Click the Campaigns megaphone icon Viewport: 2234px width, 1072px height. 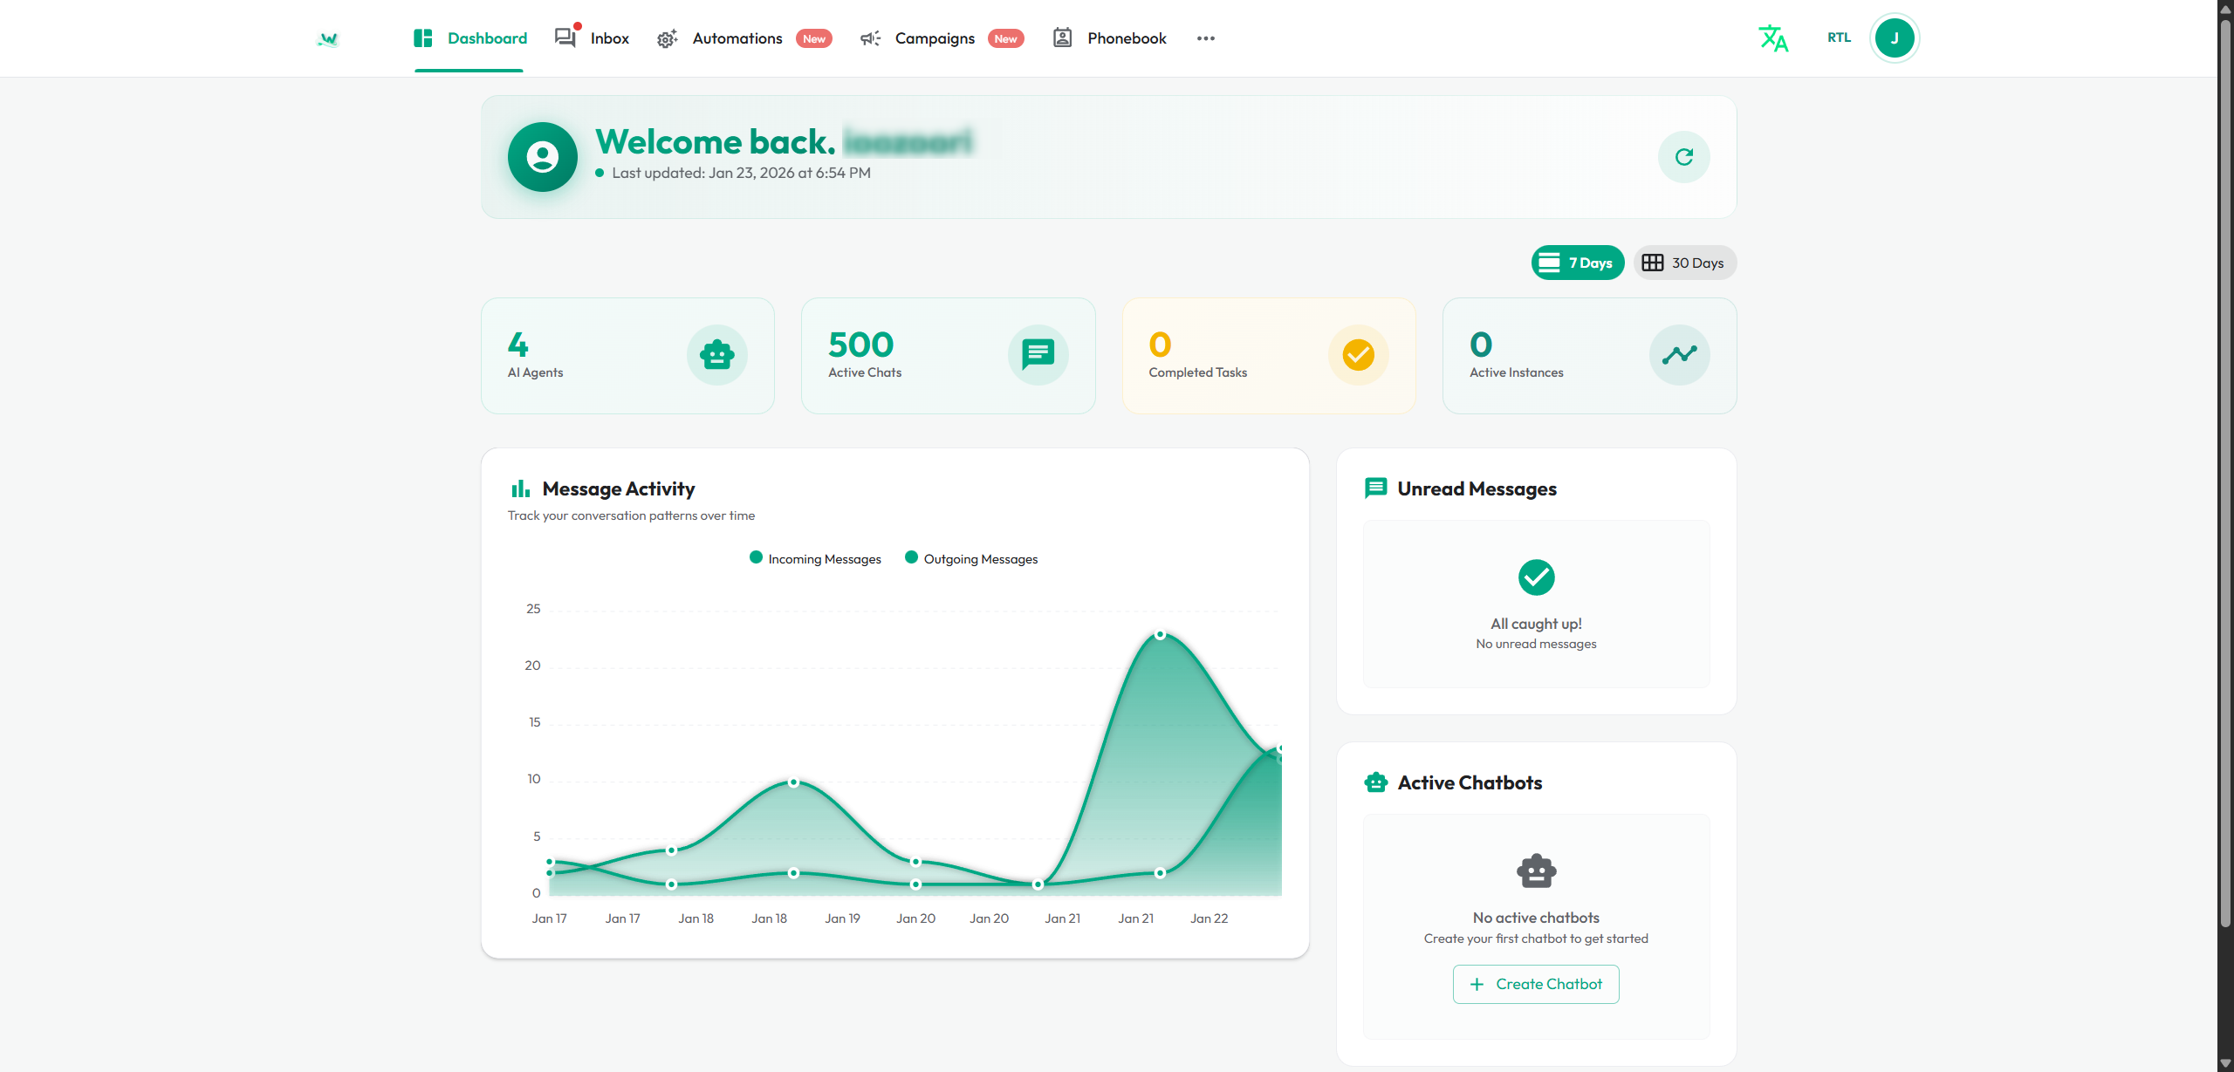click(869, 38)
